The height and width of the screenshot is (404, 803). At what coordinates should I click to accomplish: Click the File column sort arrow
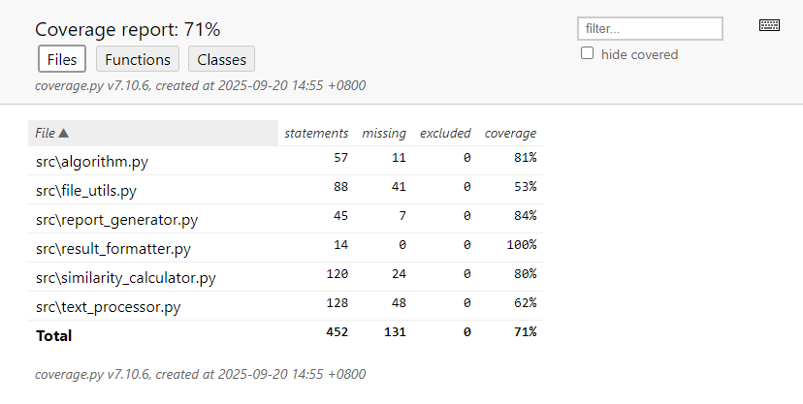(63, 133)
